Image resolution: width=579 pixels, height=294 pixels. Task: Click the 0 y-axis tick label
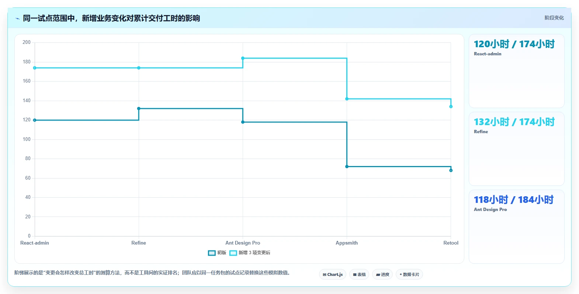[29, 236]
